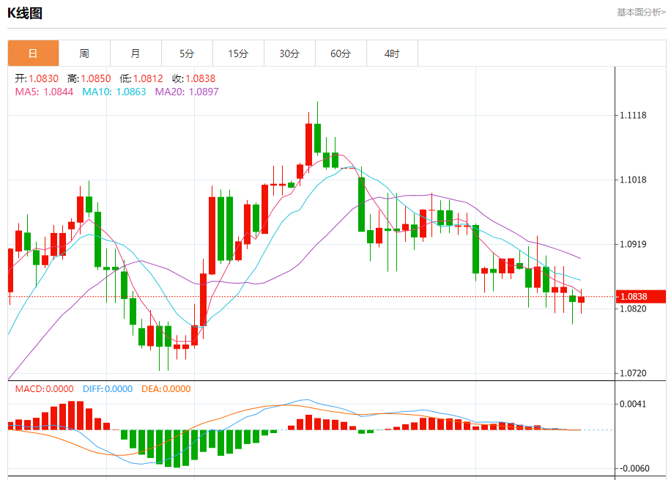This screenshot has height=480, width=671.
Task: Click the 1.1118 price axis label
Action: (634, 115)
